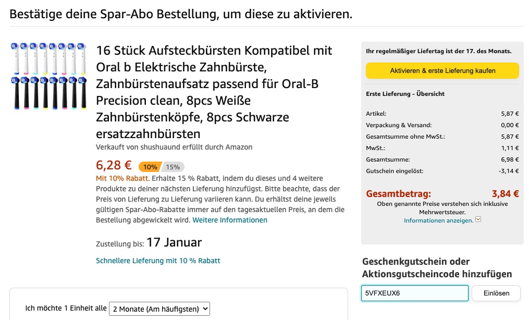
Task: Click the Verkauft von shushuaund seller line
Action: (x=174, y=147)
